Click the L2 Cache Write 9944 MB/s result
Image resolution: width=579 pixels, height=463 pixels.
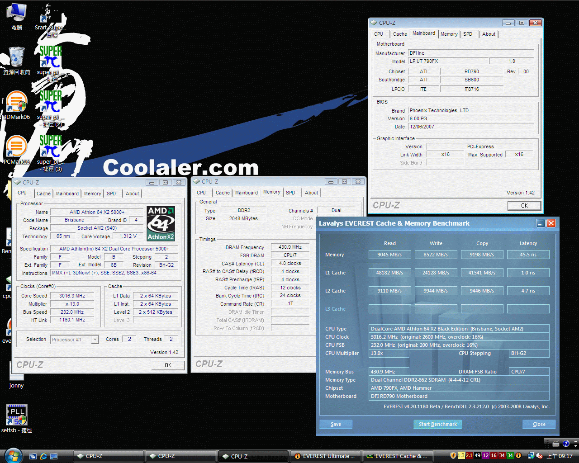click(436, 291)
